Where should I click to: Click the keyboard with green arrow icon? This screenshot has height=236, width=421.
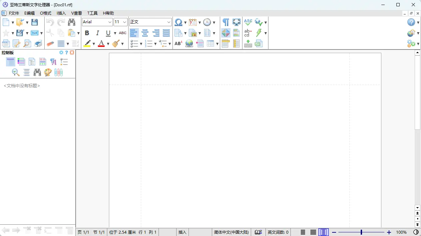(x=248, y=43)
